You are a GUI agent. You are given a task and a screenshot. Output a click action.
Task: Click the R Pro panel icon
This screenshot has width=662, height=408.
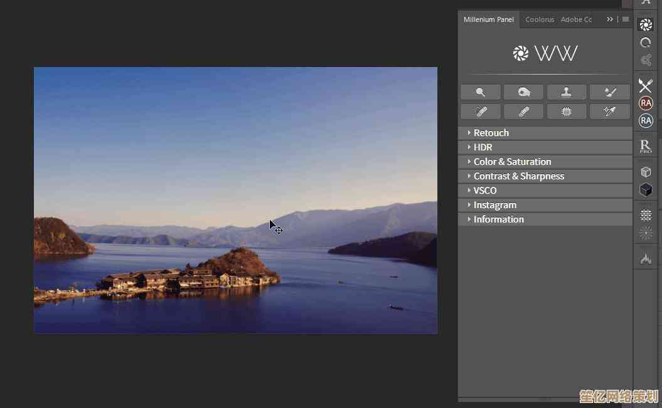tap(645, 147)
